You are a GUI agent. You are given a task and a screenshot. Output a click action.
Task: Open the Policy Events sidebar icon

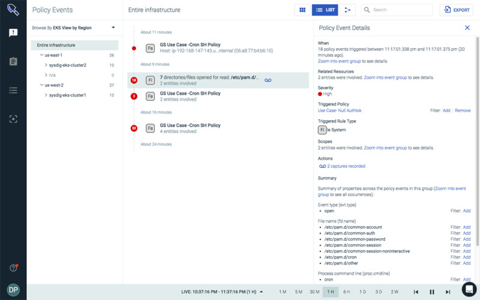pyautogui.click(x=13, y=32)
